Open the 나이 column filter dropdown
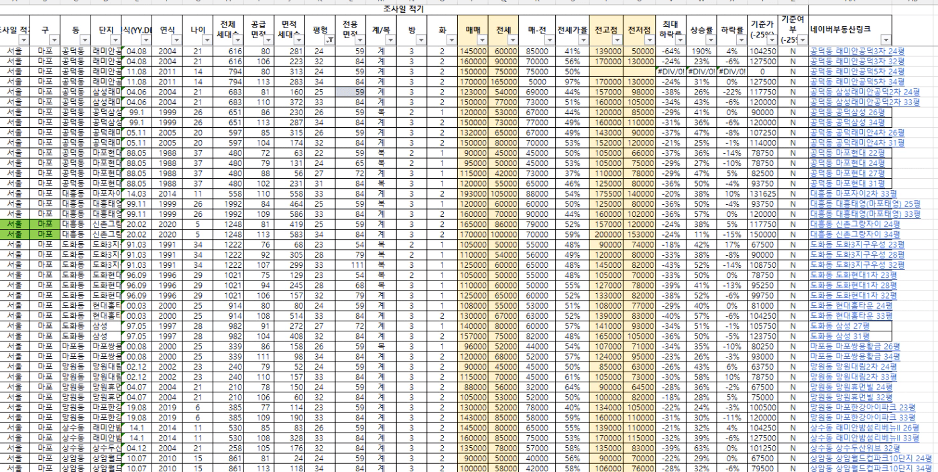 (207, 41)
